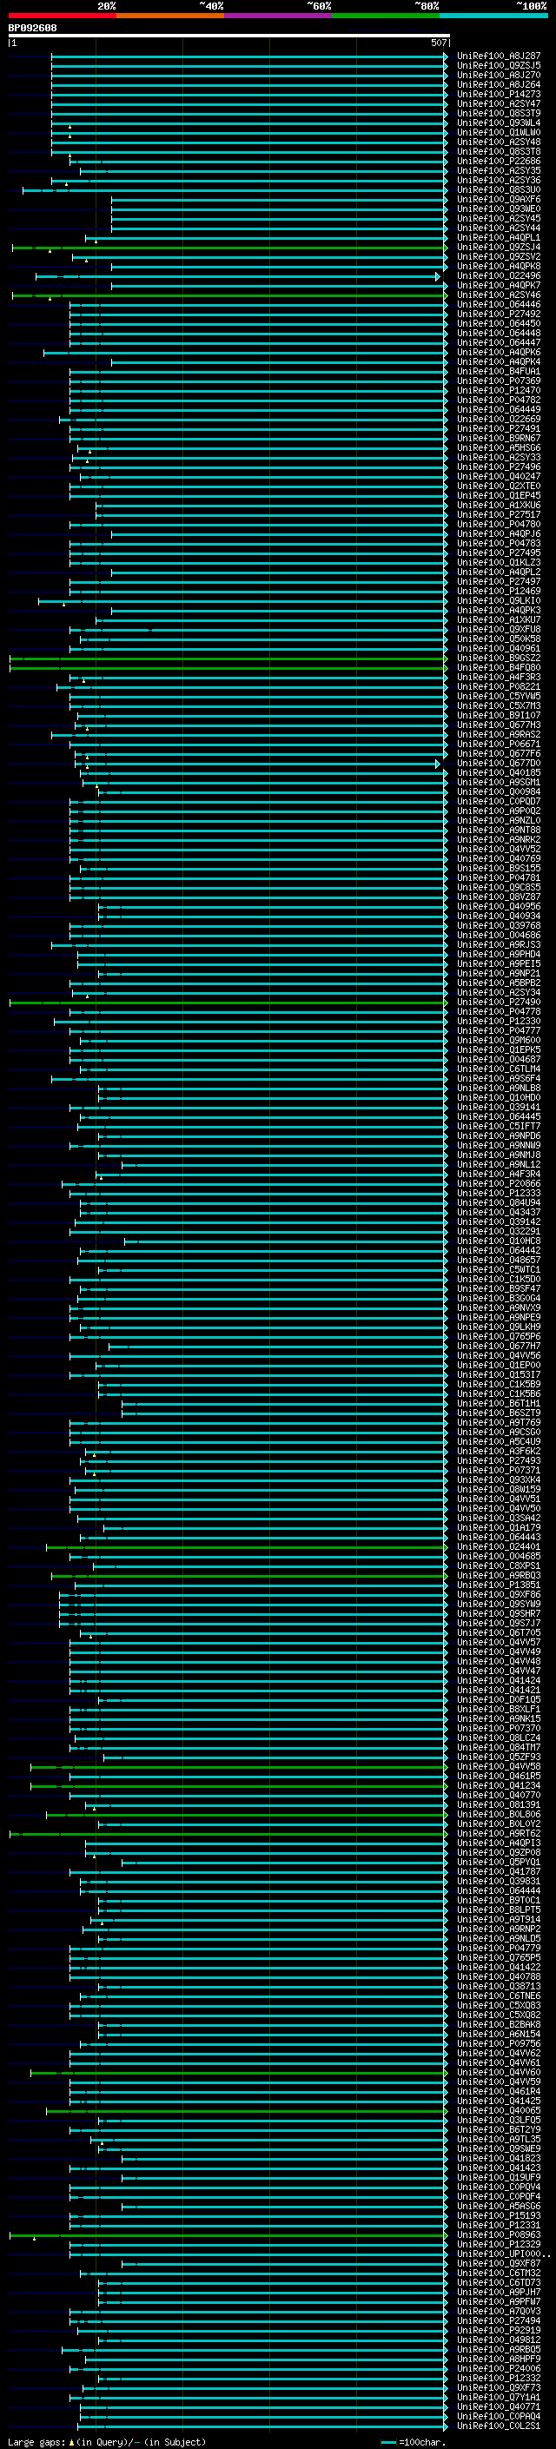Click hit label UniRef100_A7Q0V3

tap(499, 2311)
